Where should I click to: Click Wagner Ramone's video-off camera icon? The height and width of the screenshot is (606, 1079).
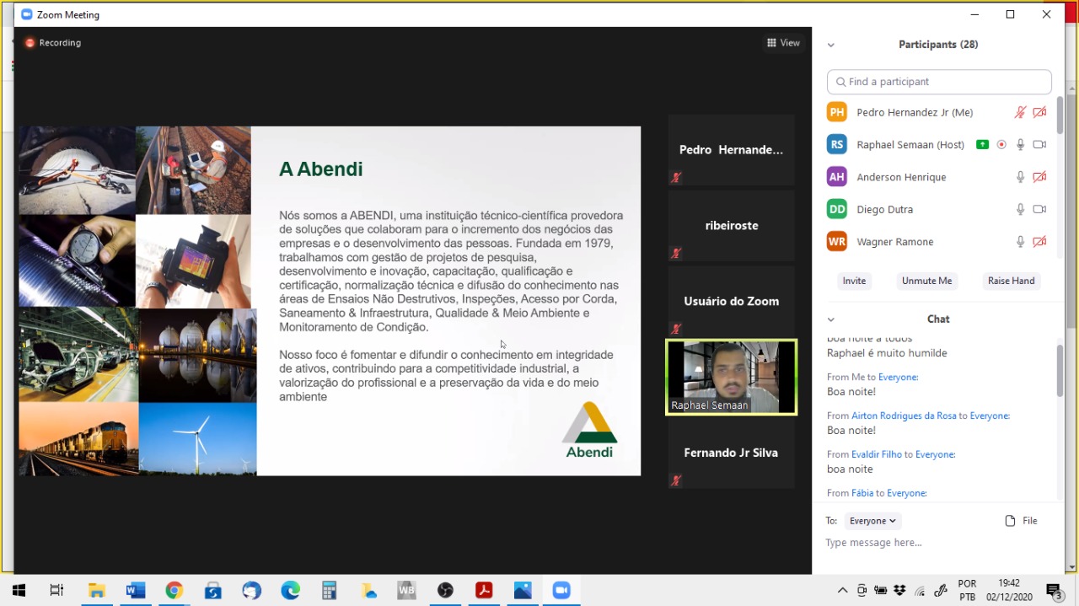point(1039,242)
